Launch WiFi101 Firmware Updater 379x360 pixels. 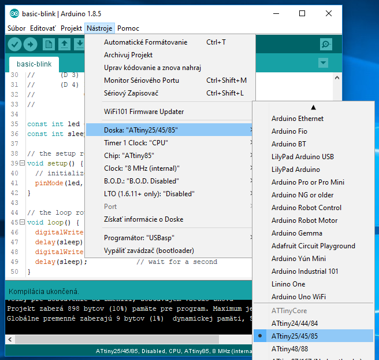click(x=169, y=112)
